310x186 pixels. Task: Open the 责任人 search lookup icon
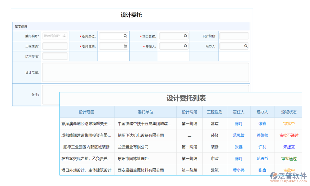186,46
